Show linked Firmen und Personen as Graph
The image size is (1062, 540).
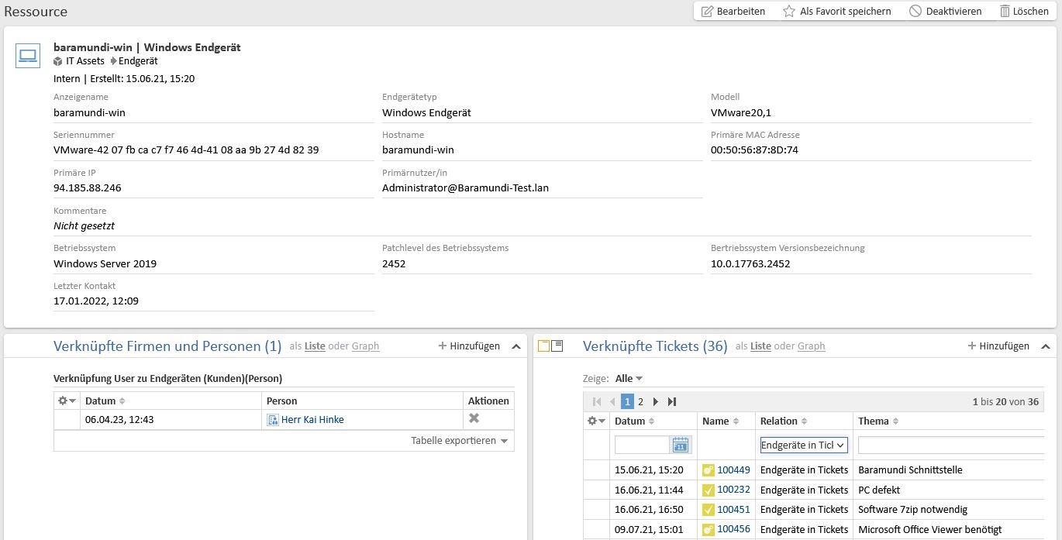click(x=365, y=346)
